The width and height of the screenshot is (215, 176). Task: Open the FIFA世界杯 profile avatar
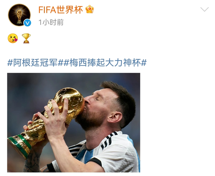pos(19,15)
